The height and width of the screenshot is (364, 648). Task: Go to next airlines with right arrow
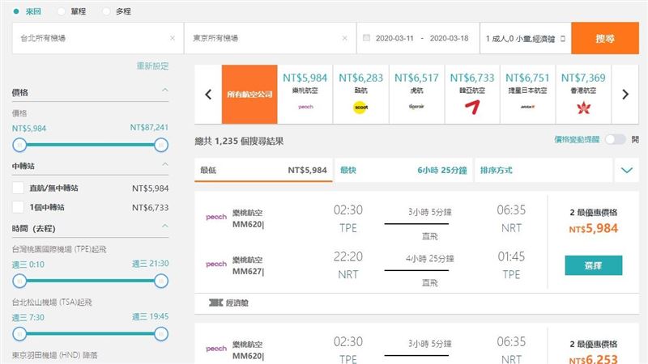pyautogui.click(x=625, y=95)
